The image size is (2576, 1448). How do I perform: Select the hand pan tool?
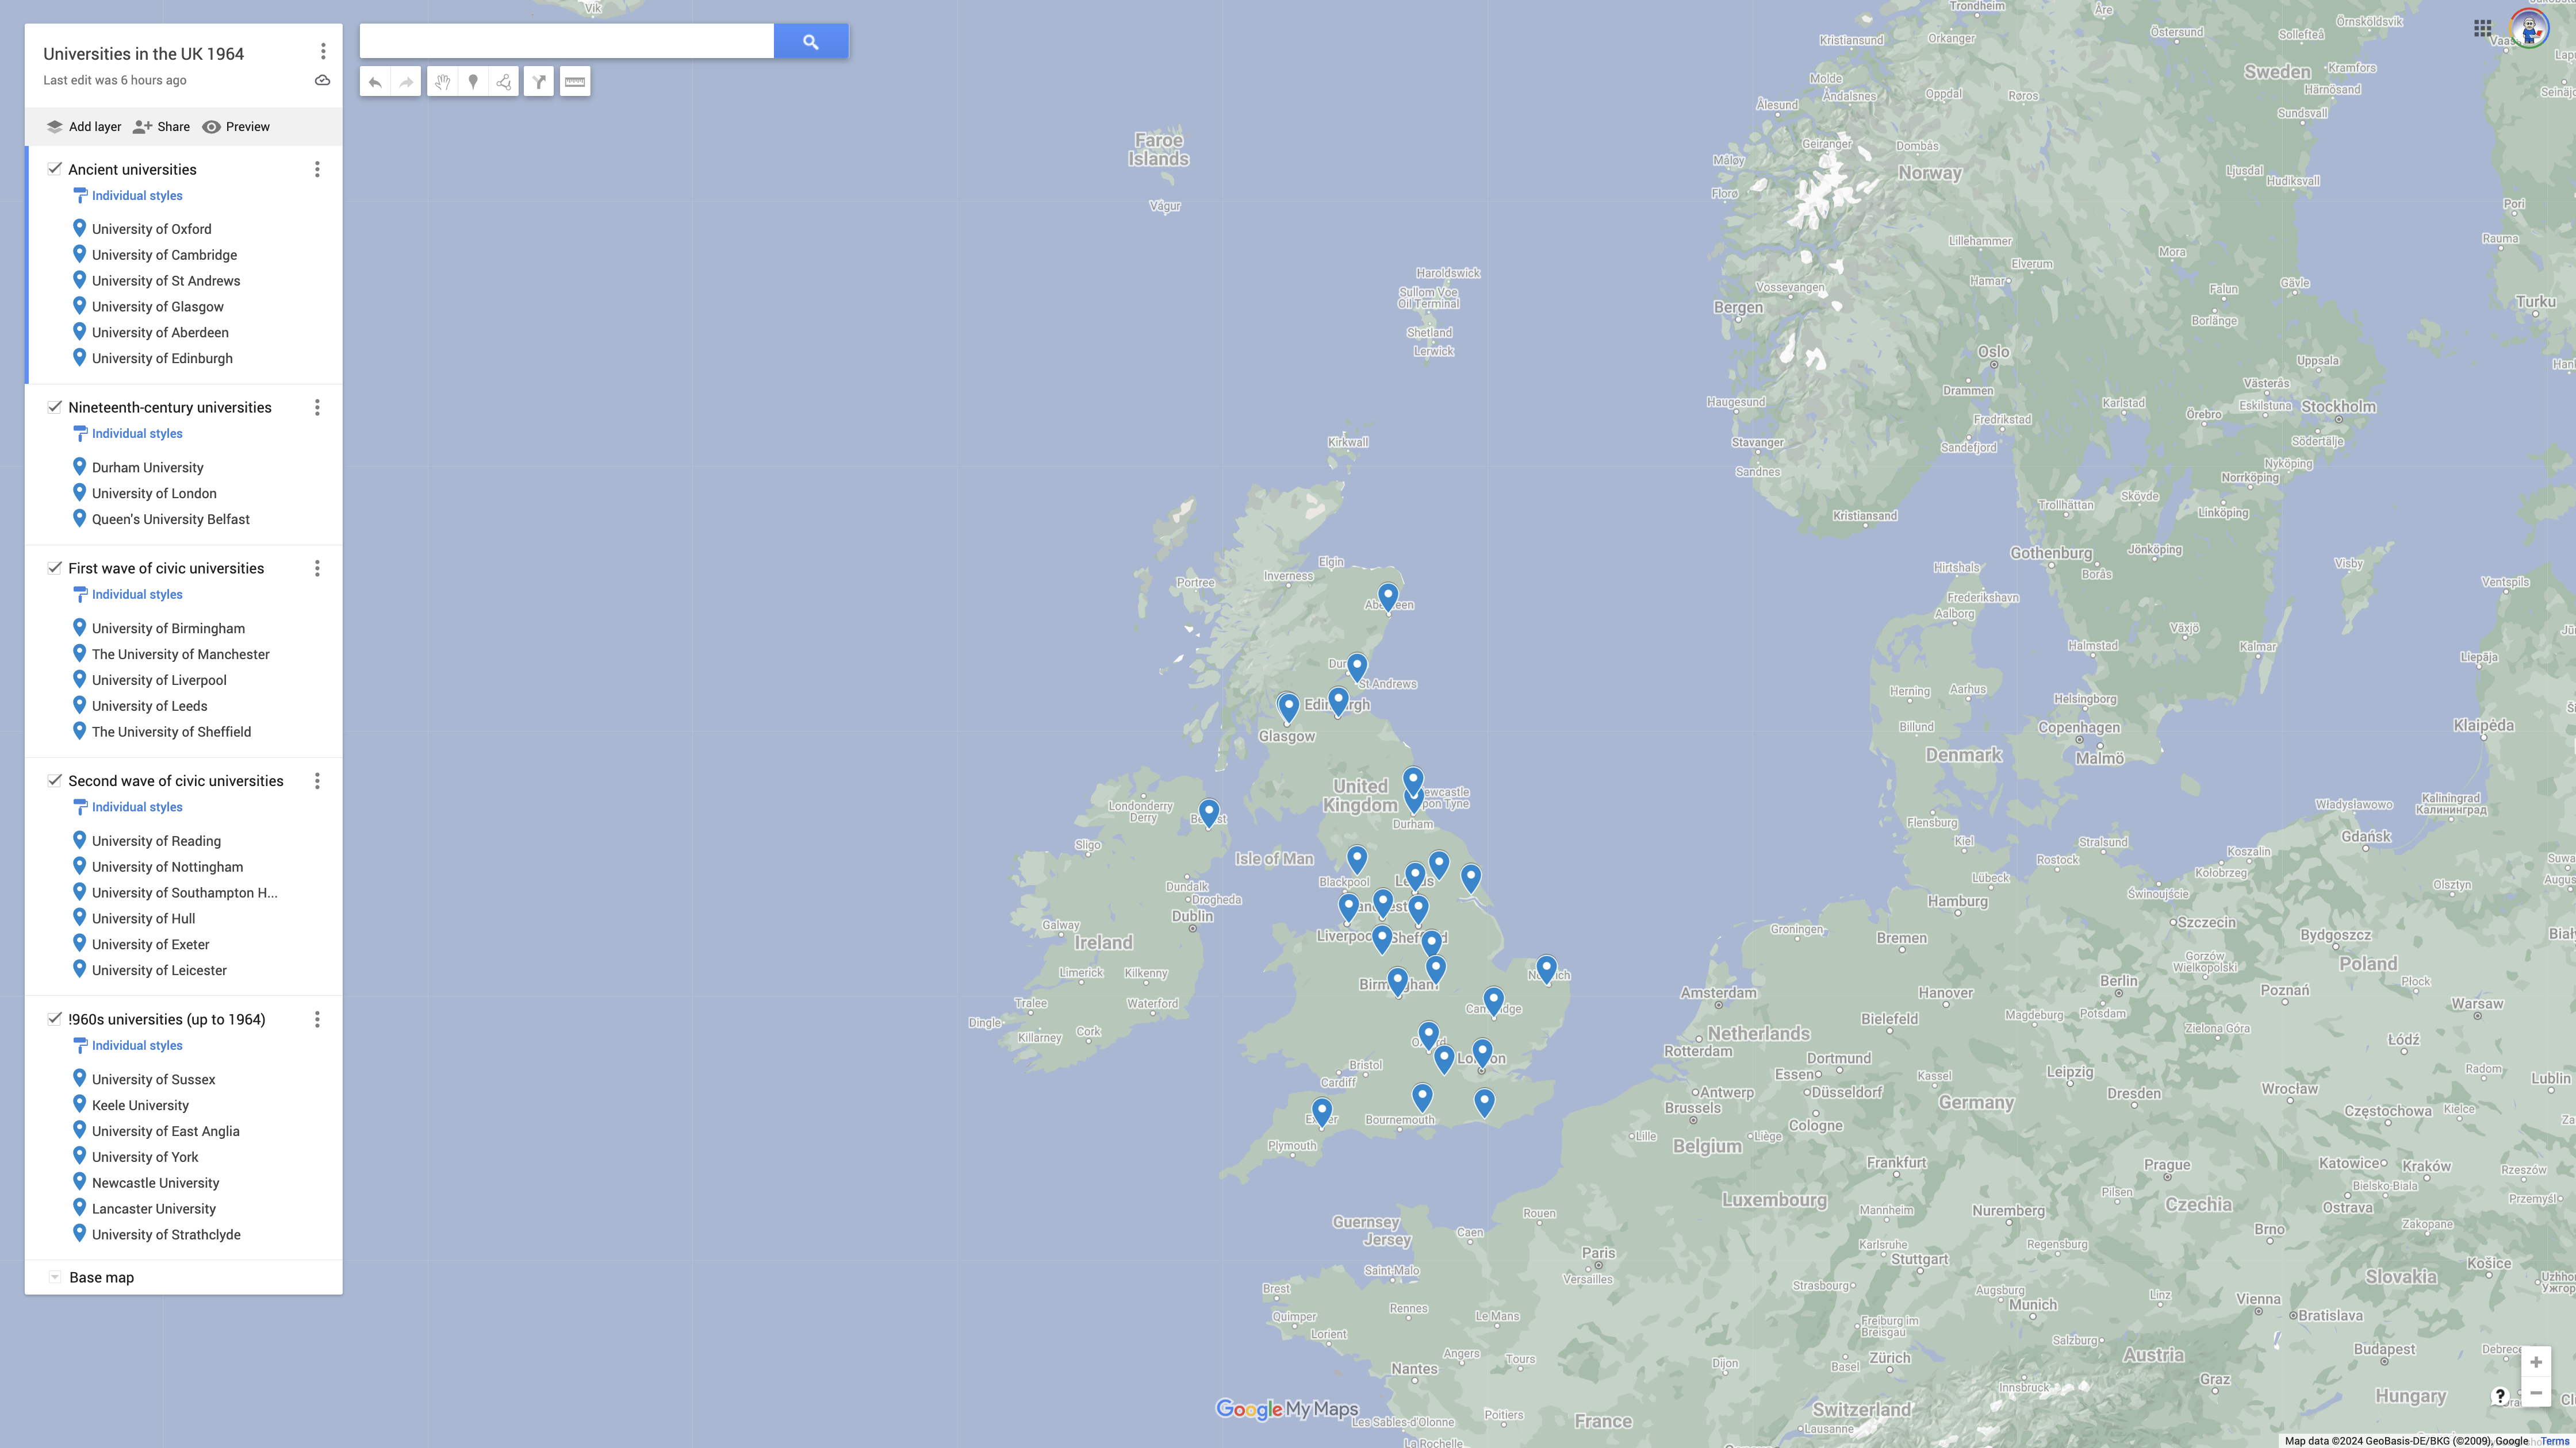(442, 82)
